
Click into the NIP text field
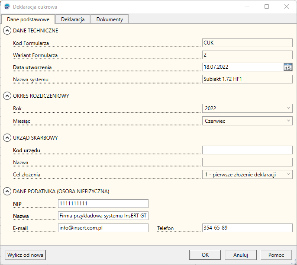[103, 204]
